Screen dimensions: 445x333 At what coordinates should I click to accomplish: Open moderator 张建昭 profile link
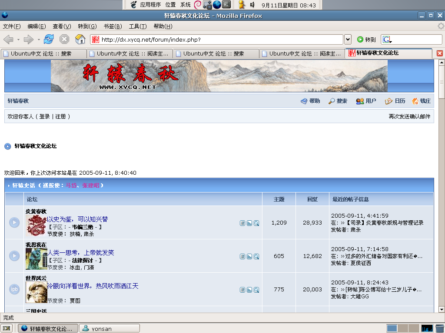[91, 186]
